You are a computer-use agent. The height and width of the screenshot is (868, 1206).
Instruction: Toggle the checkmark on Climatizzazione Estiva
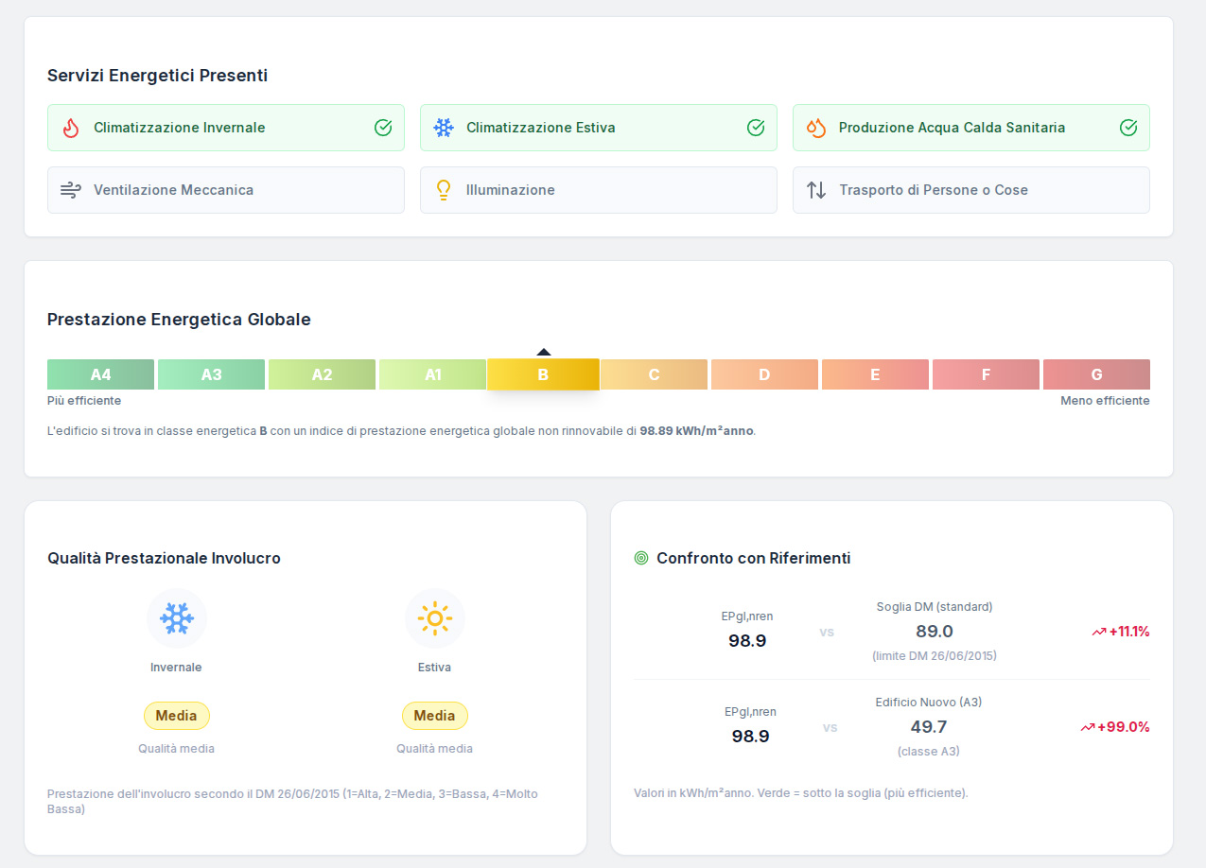tap(756, 128)
